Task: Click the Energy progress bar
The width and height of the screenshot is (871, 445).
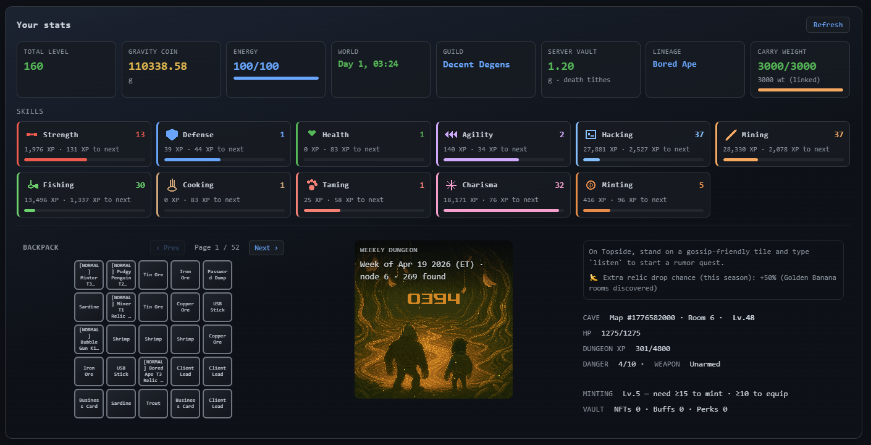Action: coord(276,78)
